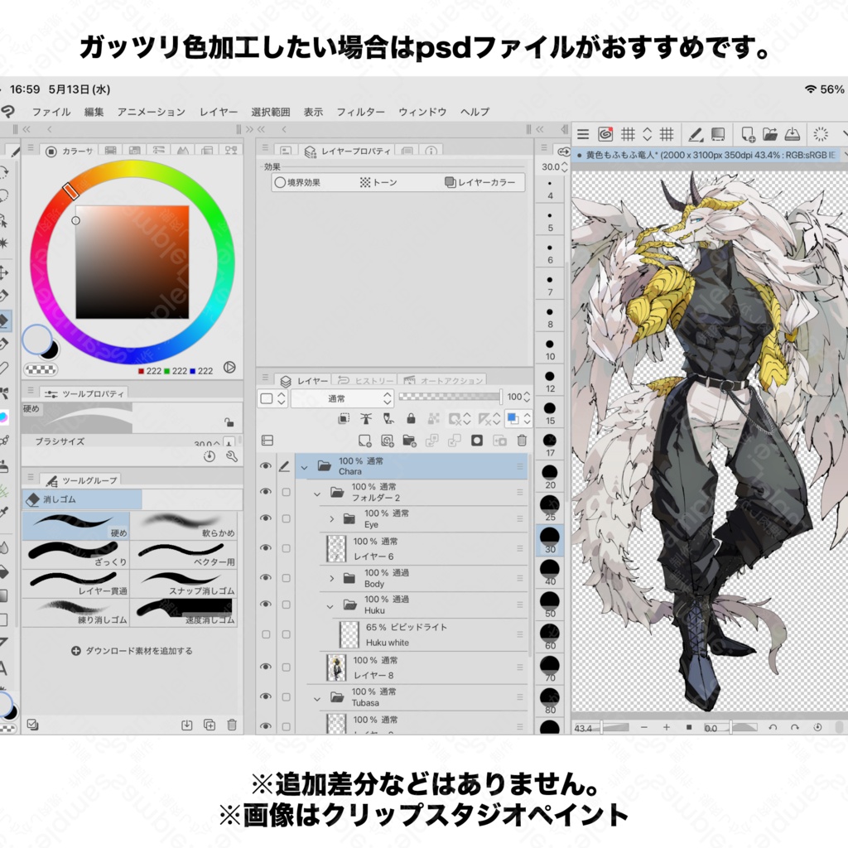Collapse the フォルダー 2 folder
This screenshot has width=848, height=848.
(317, 494)
